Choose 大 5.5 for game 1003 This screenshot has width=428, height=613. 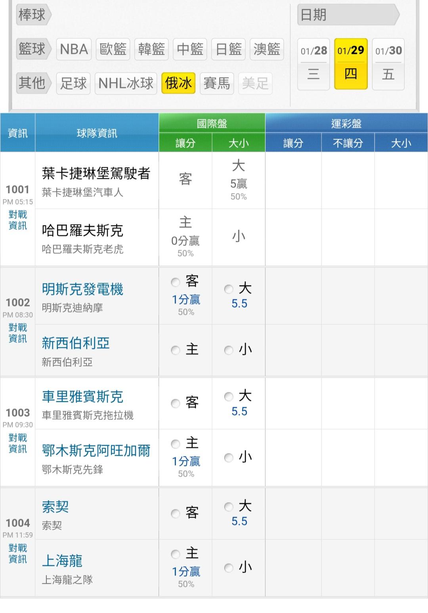pos(229,397)
